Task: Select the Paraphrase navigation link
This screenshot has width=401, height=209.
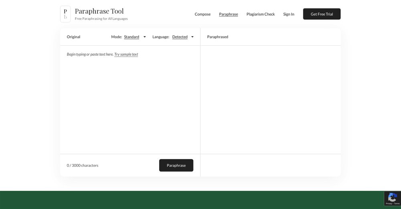Action: pyautogui.click(x=228, y=14)
